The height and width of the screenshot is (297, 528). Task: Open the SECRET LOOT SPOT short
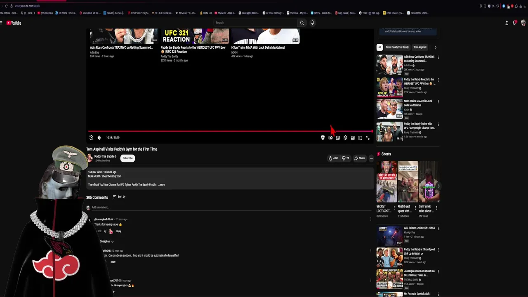point(387,182)
